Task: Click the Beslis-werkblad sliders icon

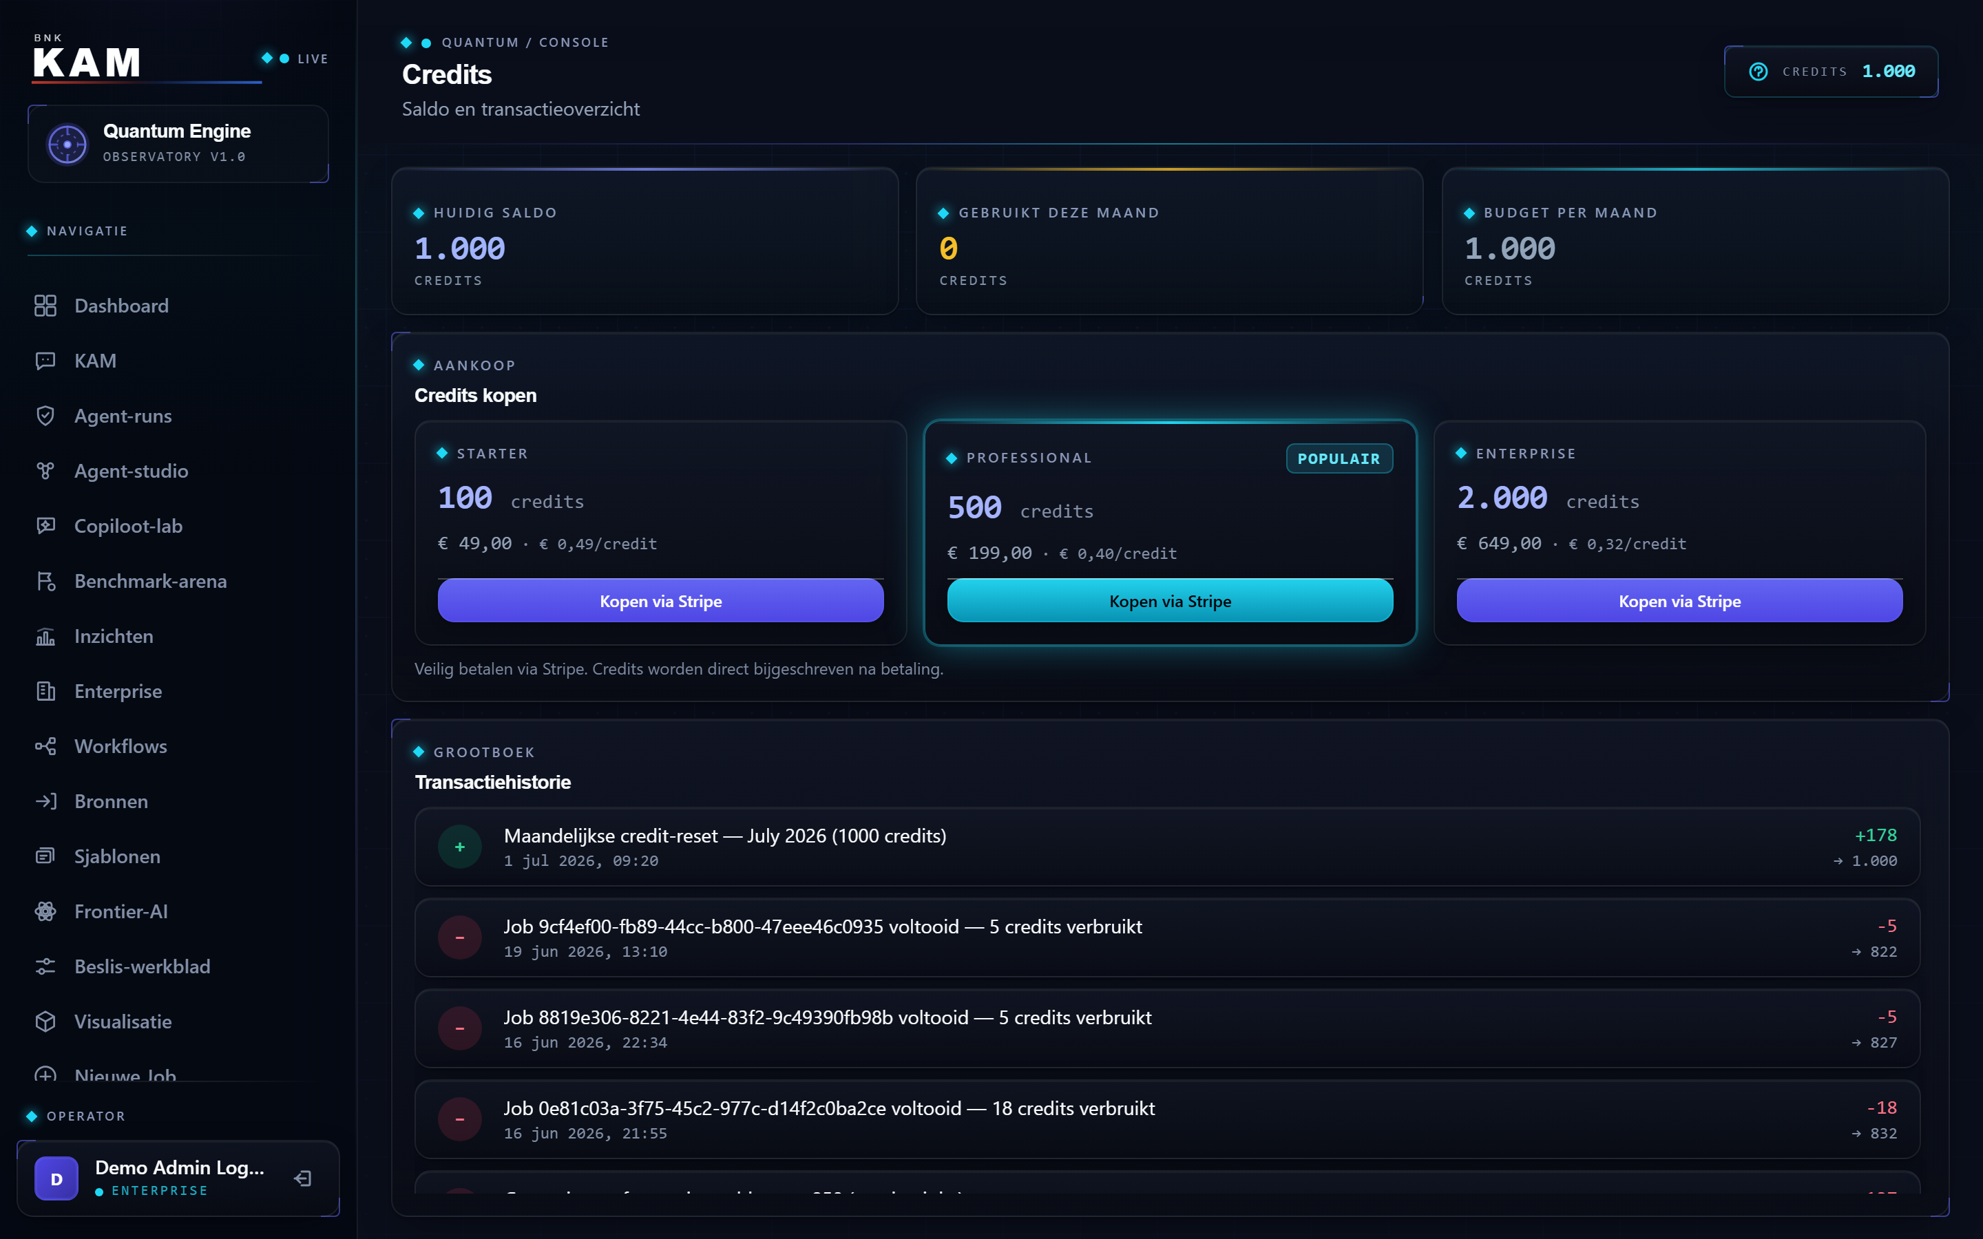Action: point(45,966)
